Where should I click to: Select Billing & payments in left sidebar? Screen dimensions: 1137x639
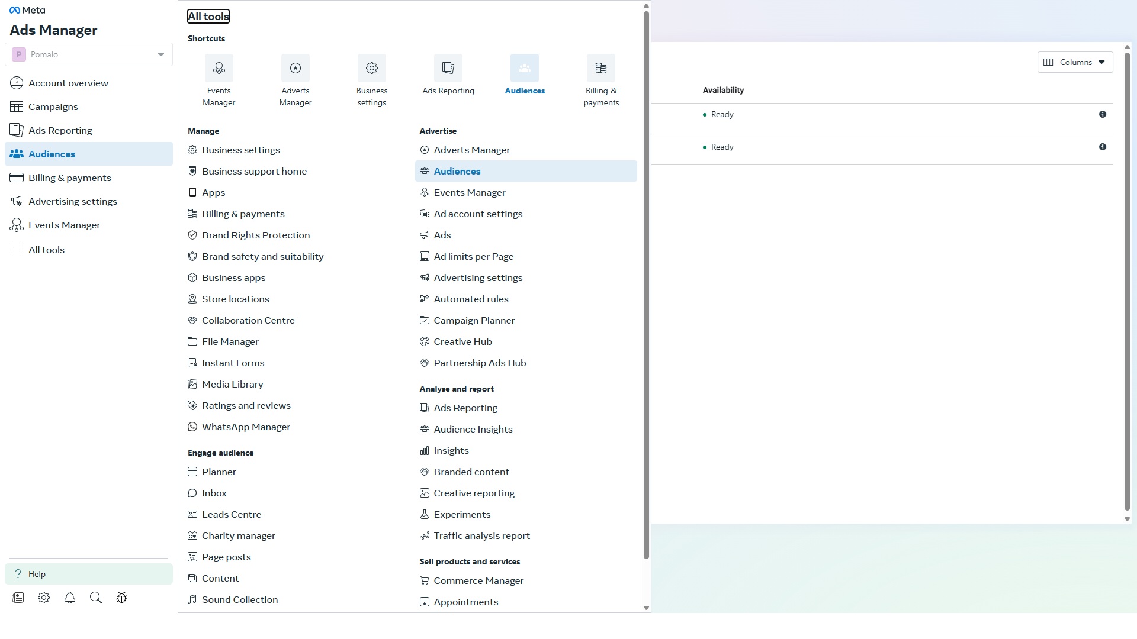[x=89, y=177]
